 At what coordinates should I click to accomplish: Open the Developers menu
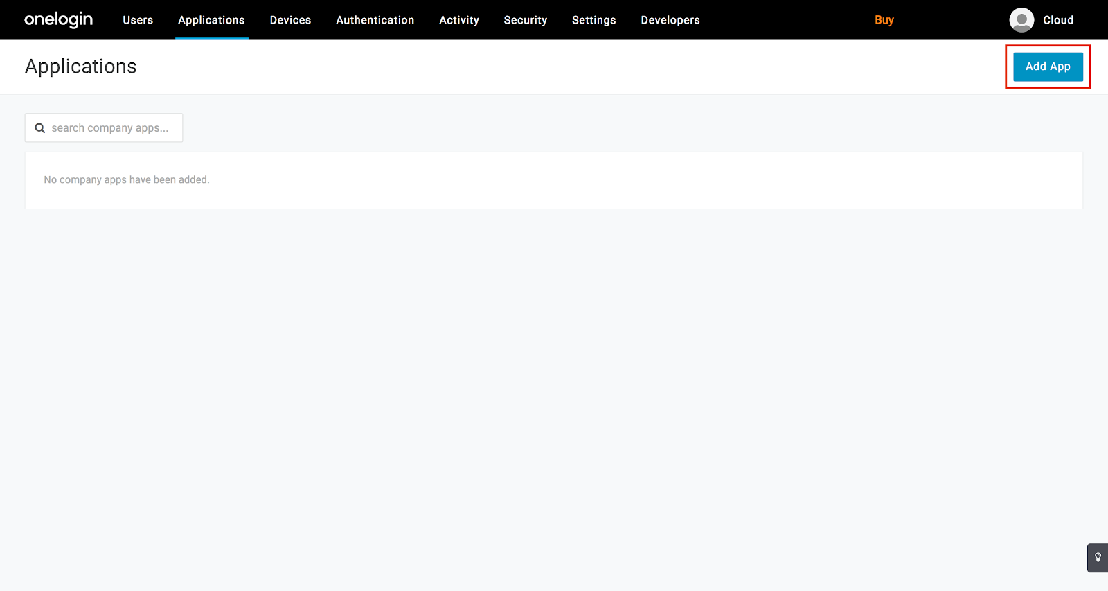pyautogui.click(x=670, y=20)
